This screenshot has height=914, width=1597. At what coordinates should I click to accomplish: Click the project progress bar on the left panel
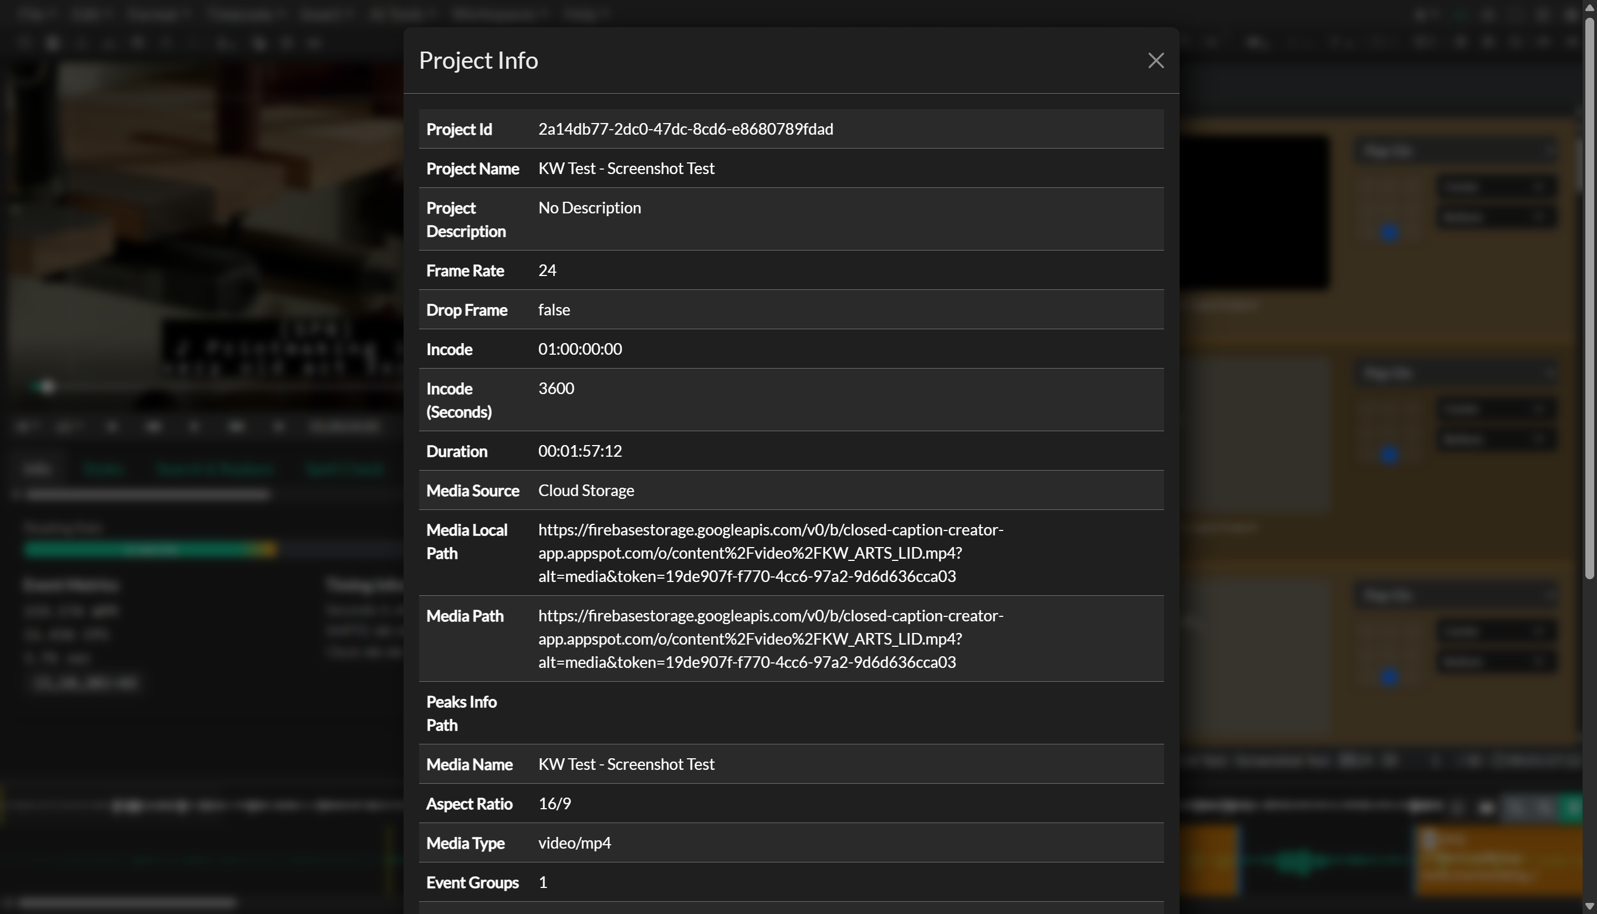150,549
